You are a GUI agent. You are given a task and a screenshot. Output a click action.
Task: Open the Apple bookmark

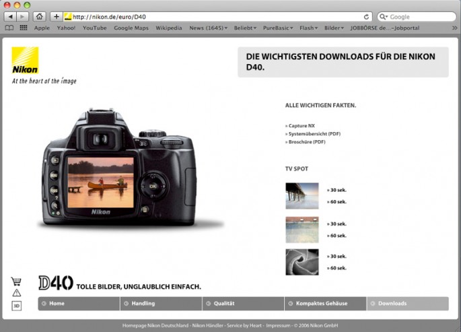point(42,28)
